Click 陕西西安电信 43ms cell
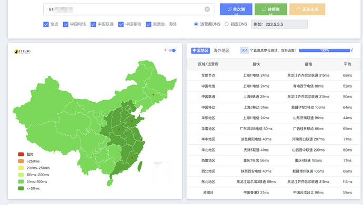This screenshot has width=363, height=205. pos(256,171)
